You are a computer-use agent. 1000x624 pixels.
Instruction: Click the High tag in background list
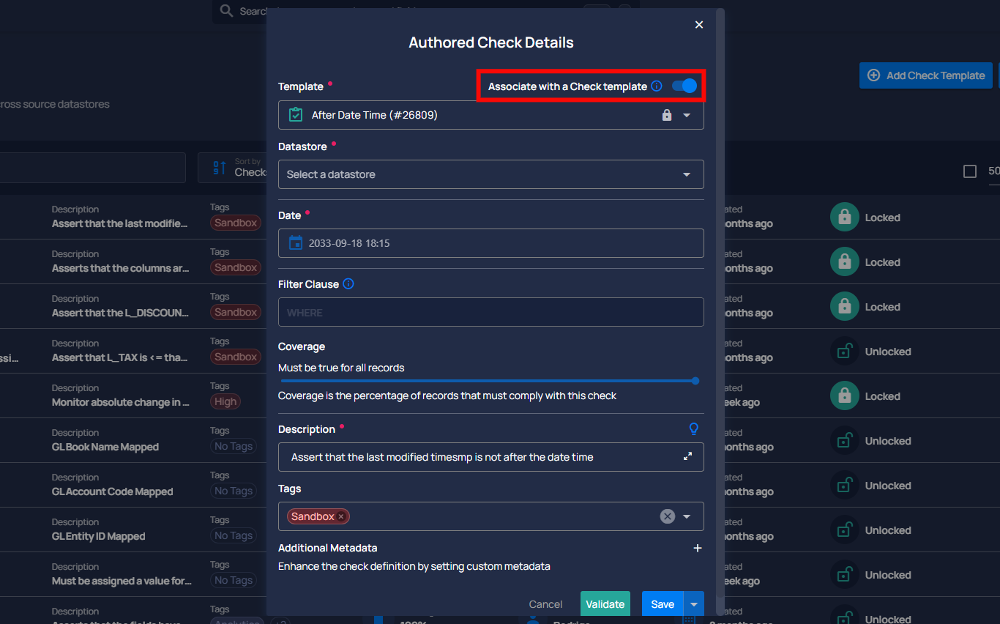click(225, 401)
